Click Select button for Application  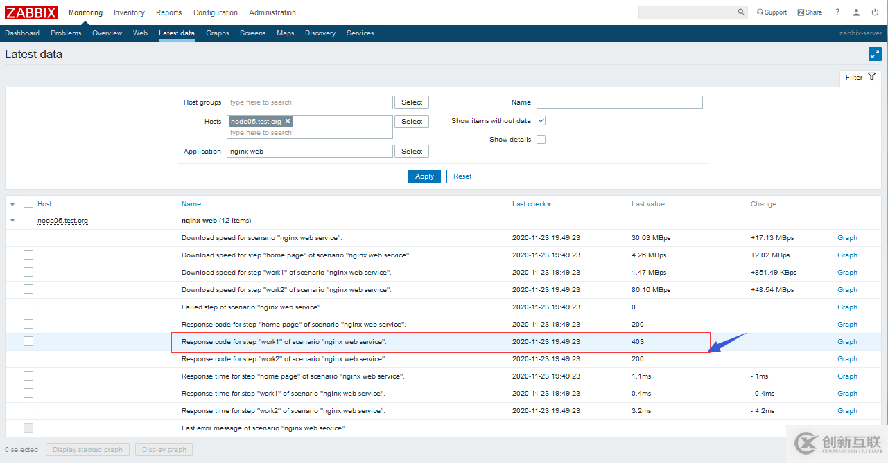[412, 151]
